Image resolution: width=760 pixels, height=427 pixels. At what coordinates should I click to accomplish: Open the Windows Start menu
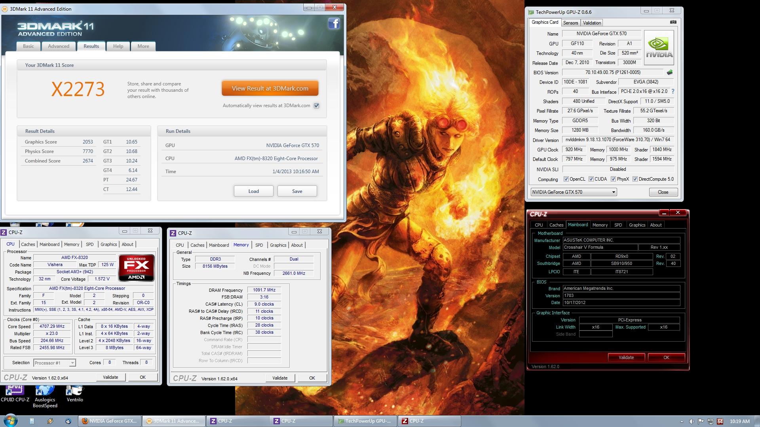tap(11, 421)
